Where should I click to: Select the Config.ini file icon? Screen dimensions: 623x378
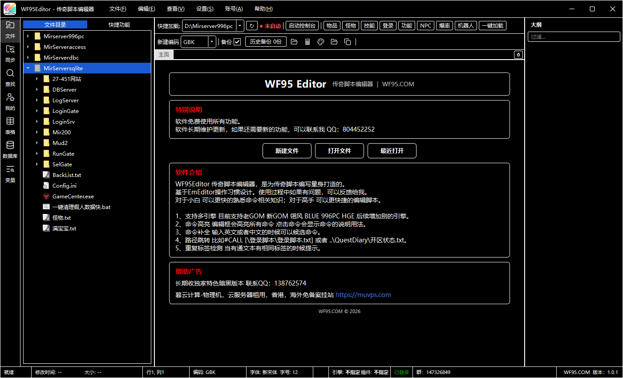point(46,185)
